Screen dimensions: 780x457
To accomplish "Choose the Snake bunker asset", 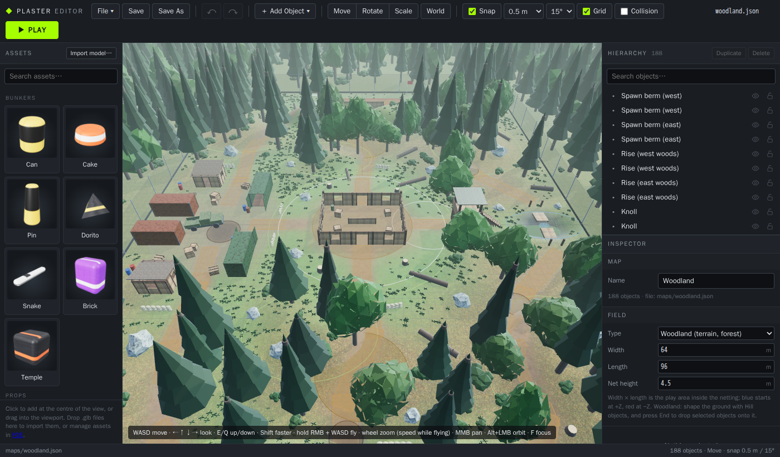I will 32,281.
